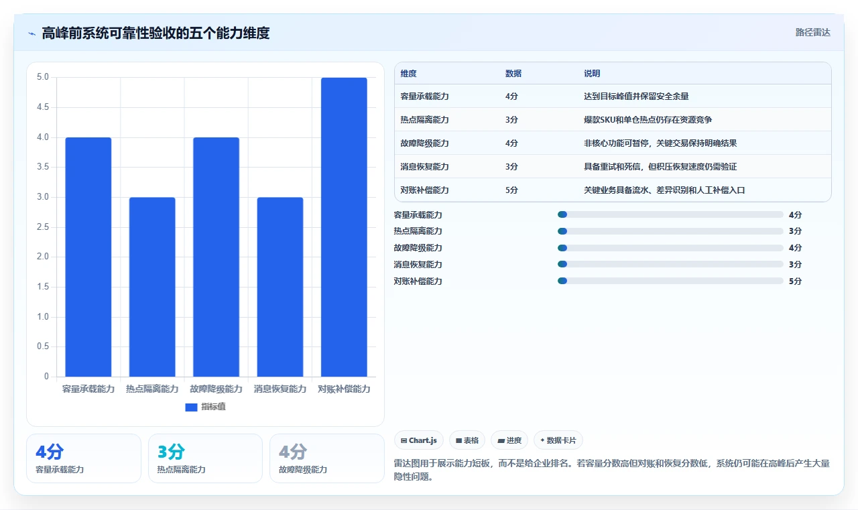
Task: Click the description 具备重试和死信，但积压恢复速度仍需验证
Action: point(660,167)
